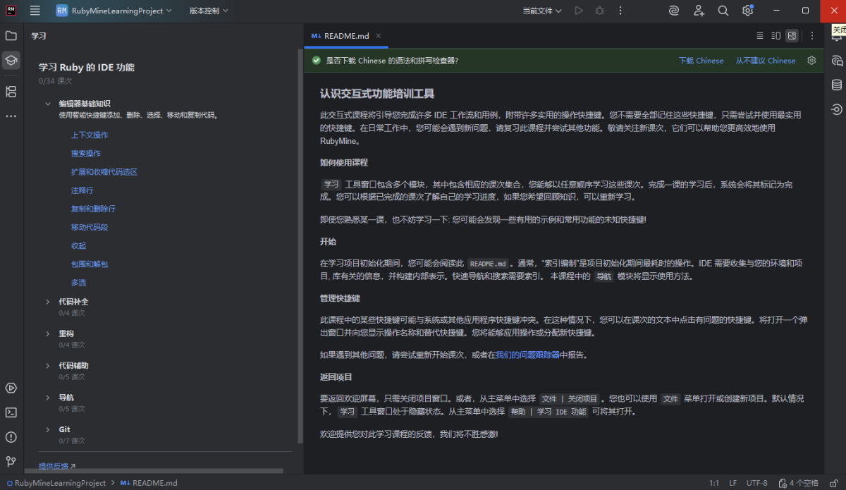Open the Terminal tool window
Screen dimensions: 846x490
pos(11,412)
